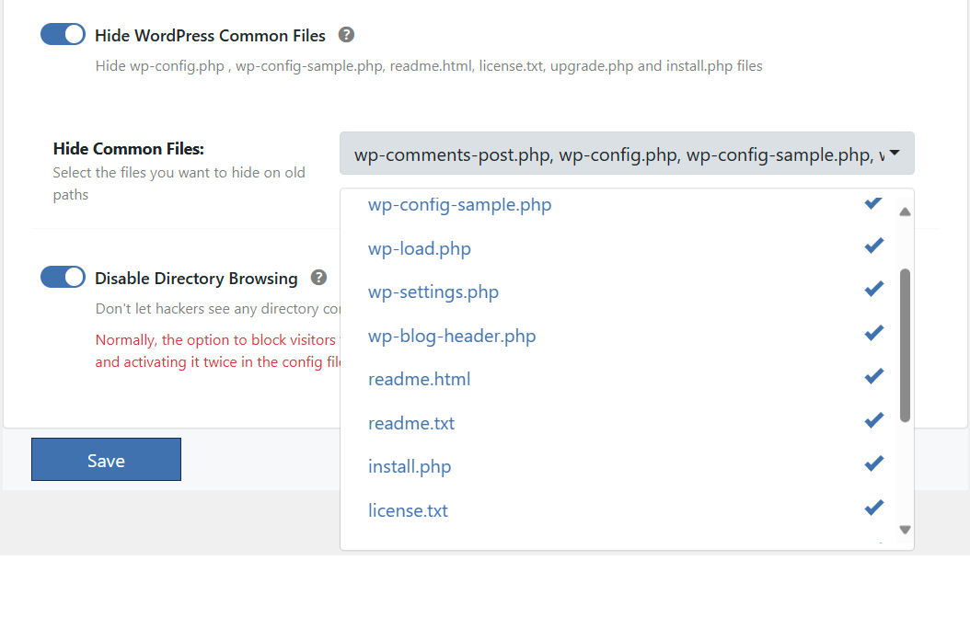The image size is (970, 640).
Task: Click help icon beside Hide WordPress Common Files
Action: [346, 35]
